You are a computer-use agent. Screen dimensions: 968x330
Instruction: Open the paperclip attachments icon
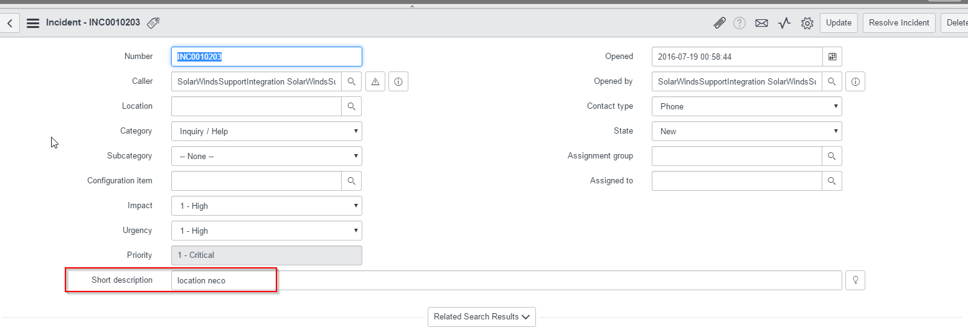click(719, 23)
